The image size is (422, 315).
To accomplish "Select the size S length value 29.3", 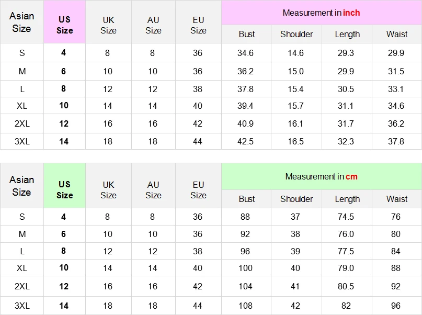I will [346, 53].
